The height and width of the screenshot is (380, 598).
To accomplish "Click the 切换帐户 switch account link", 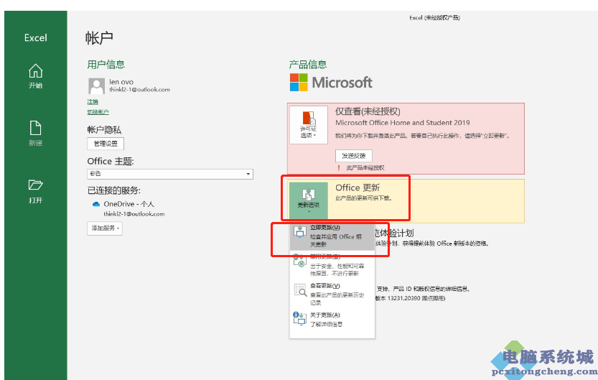I will (98, 112).
